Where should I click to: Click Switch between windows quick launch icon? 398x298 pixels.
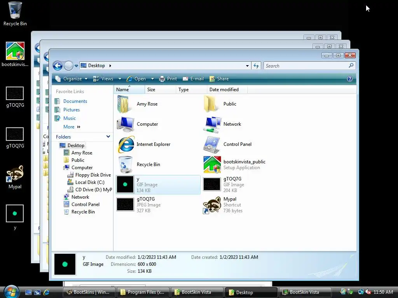(x=37, y=292)
